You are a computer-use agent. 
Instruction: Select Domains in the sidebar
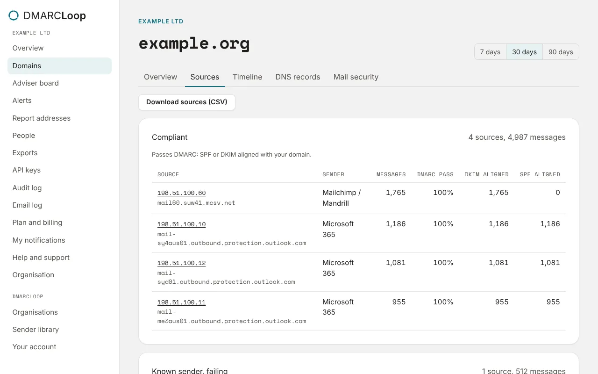point(59,66)
